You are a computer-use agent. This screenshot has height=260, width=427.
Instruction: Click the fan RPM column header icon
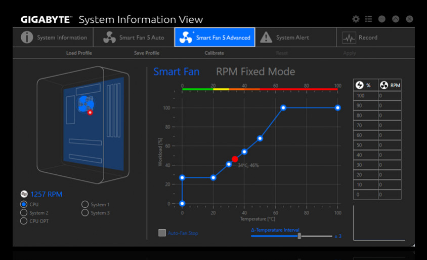pos(384,85)
